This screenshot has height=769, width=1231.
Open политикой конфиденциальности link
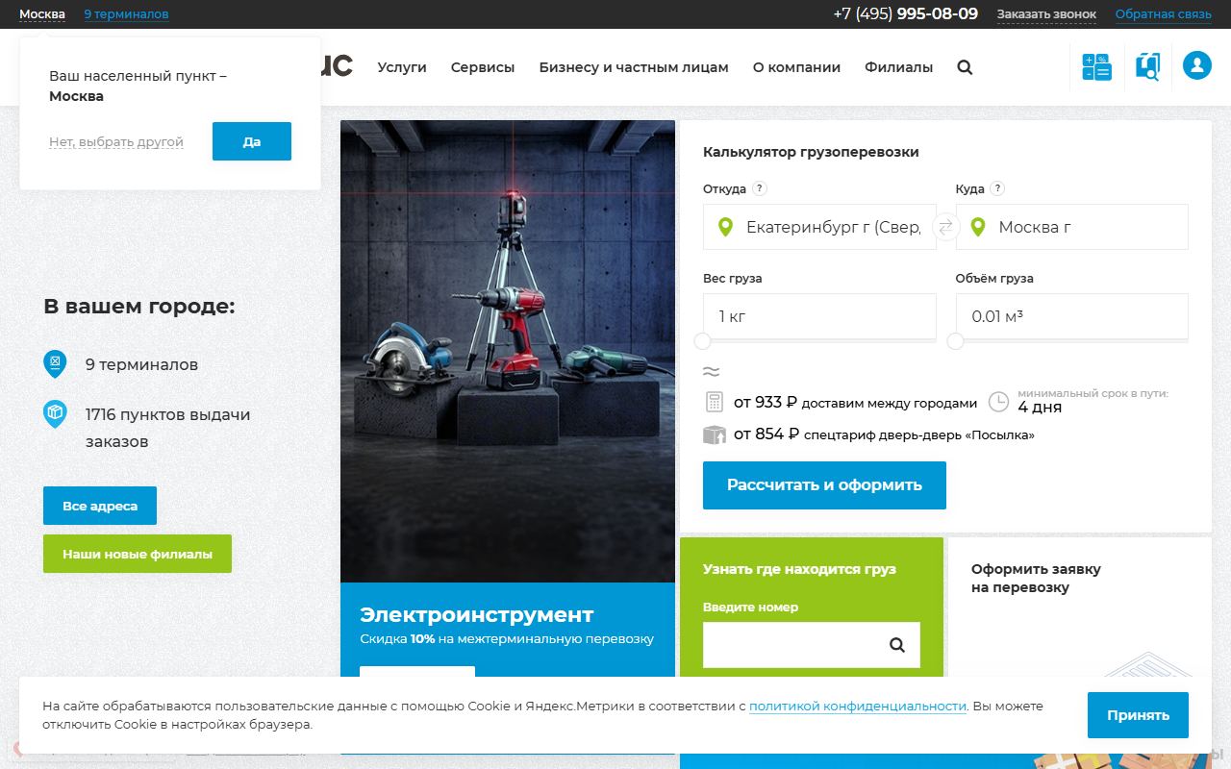pyautogui.click(x=858, y=706)
